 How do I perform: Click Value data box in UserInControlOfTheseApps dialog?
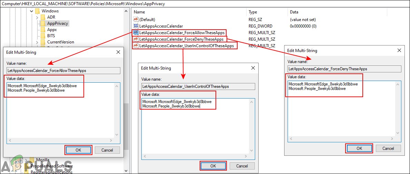198,129
